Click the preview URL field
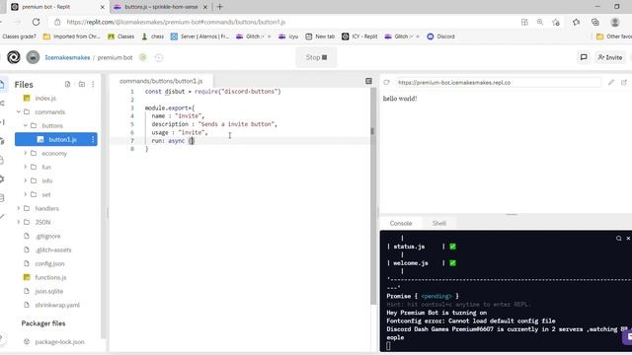 (x=498, y=83)
